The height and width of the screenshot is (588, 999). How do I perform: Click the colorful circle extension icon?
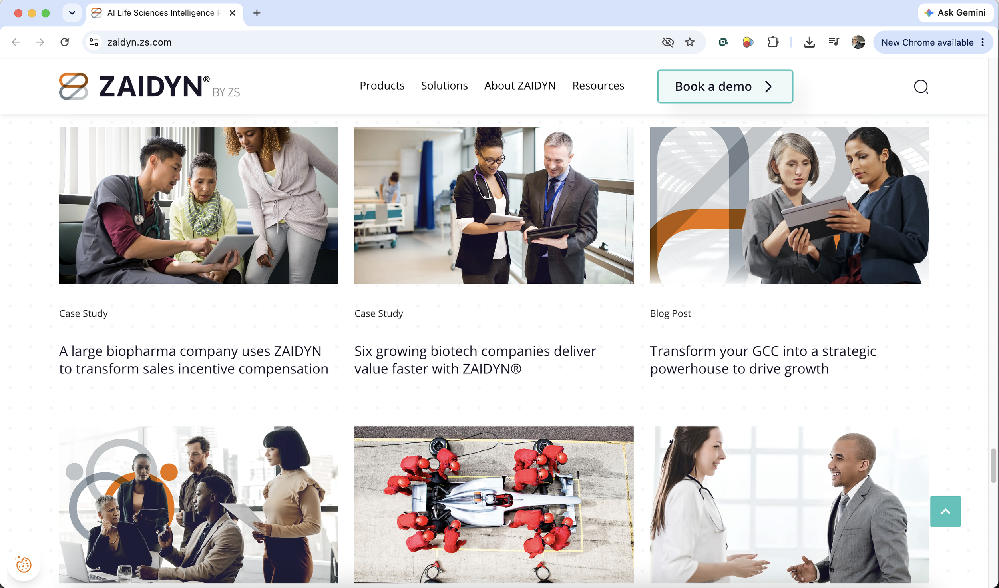tap(748, 42)
